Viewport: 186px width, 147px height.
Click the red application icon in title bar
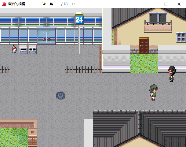4,4
